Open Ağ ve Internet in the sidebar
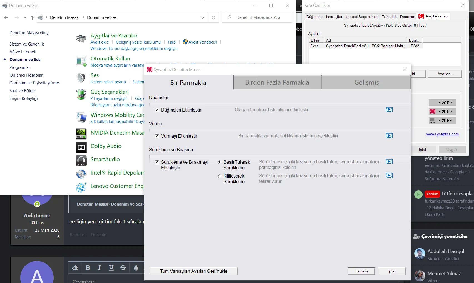The image size is (474, 283). pos(23,52)
